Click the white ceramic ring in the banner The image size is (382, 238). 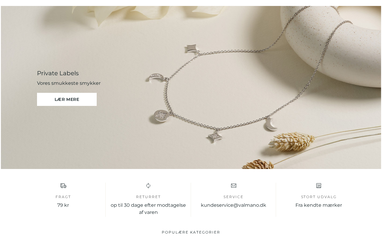point(331,45)
